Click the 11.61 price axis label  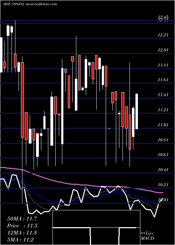click(163, 80)
